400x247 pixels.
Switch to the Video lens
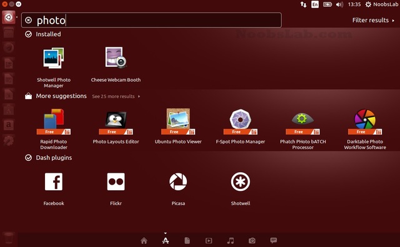pyautogui.click(x=209, y=241)
